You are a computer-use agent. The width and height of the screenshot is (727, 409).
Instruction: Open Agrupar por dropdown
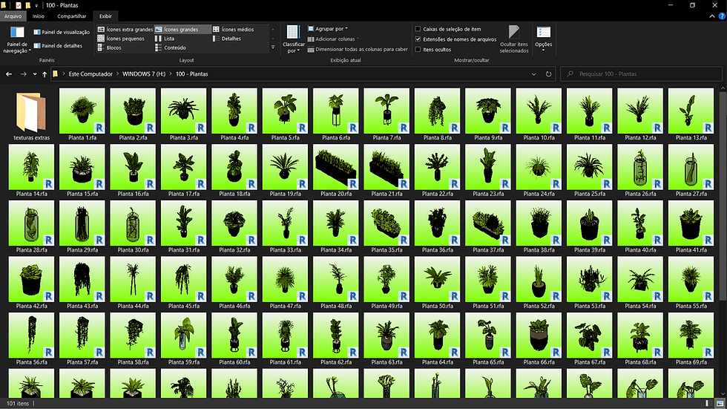point(328,29)
